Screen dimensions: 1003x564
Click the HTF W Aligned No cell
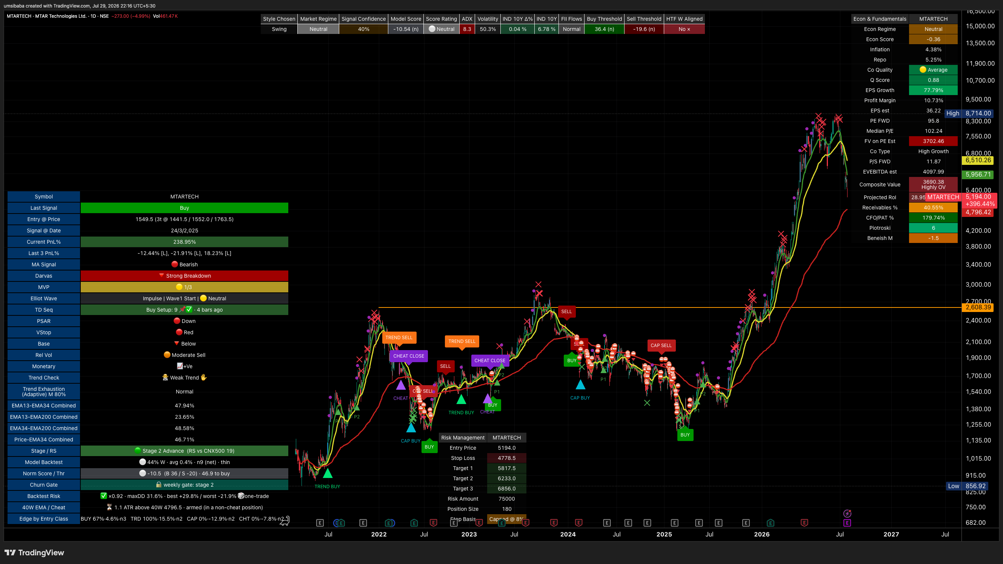pos(685,29)
